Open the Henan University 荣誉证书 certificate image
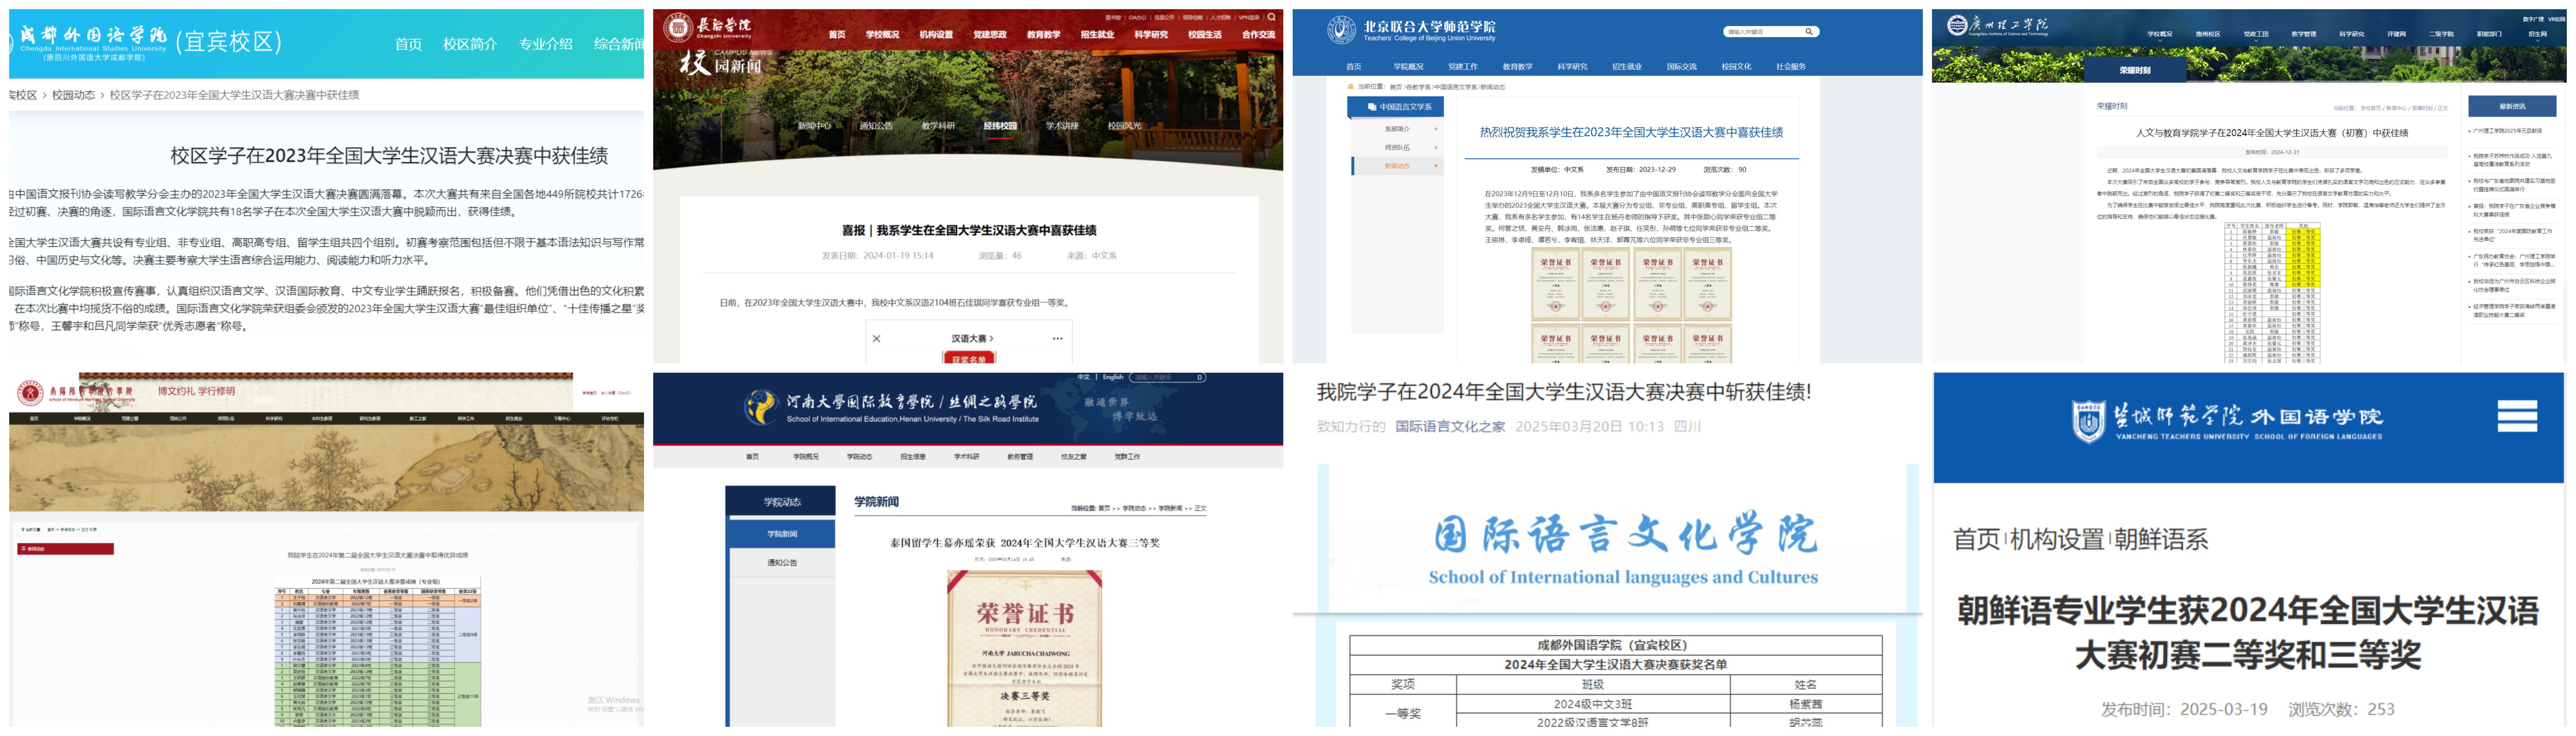This screenshot has width=2576, height=736. [x=1024, y=648]
